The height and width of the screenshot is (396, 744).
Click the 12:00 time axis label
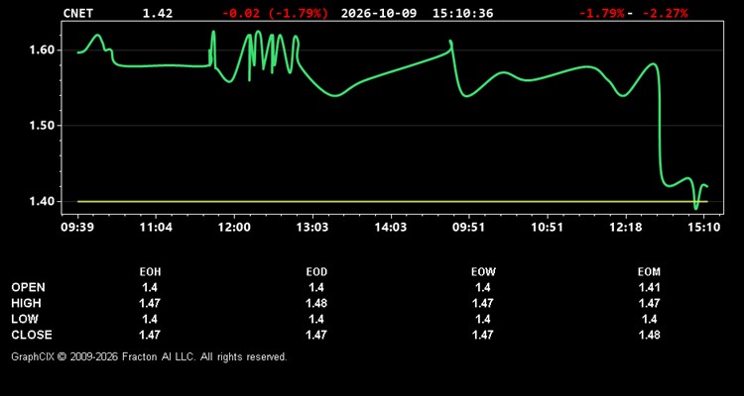pyautogui.click(x=234, y=228)
